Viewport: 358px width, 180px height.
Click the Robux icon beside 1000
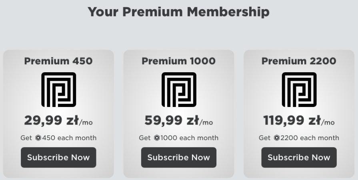tap(157, 138)
